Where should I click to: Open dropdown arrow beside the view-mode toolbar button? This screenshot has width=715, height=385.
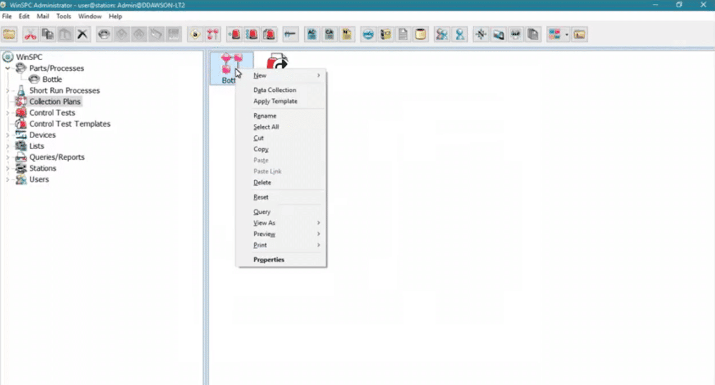tap(567, 35)
